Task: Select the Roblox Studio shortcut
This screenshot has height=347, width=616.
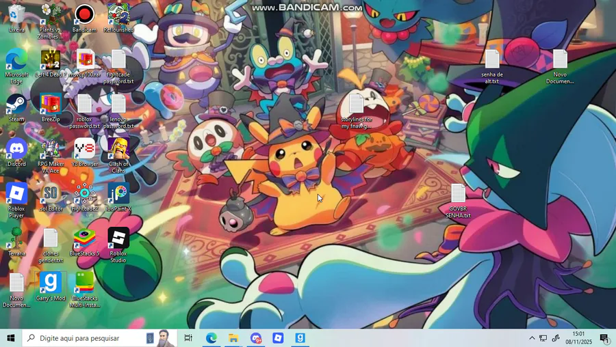Action: pyautogui.click(x=118, y=246)
